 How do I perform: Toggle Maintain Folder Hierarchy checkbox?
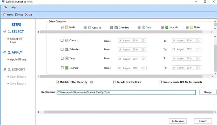coord(57,82)
